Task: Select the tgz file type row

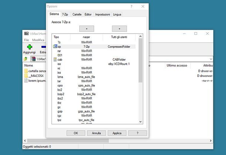Action: [x=94, y=116]
